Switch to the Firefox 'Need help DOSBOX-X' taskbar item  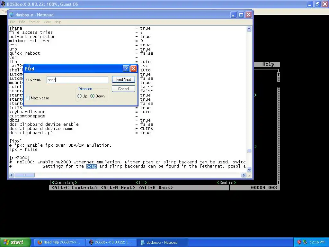point(59,242)
